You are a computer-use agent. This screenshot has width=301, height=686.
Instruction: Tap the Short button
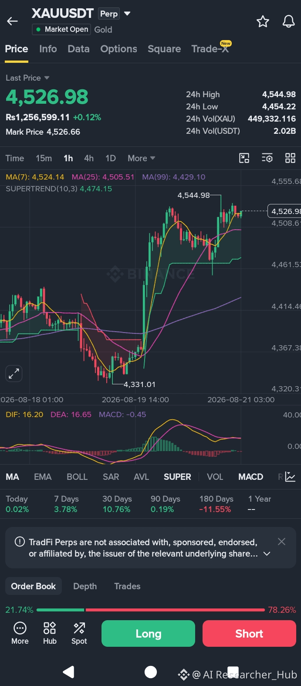coord(249,634)
